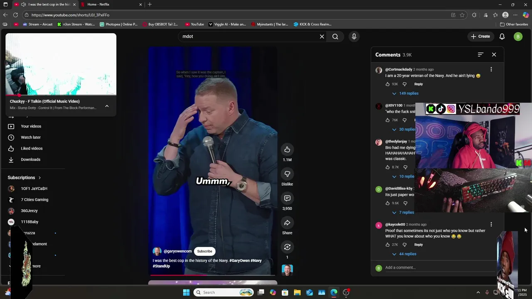532x299 pixels.
Task: Click the Share arrow icon
Action: [287, 223]
